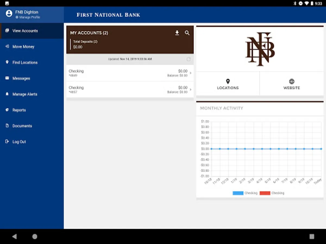The width and height of the screenshot is (326, 244).
Task: Tap the Android Recents square button
Action: [x=312, y=236]
